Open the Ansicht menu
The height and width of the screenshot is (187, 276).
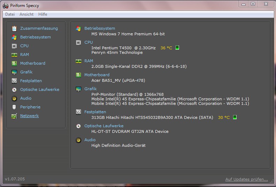point(27,14)
